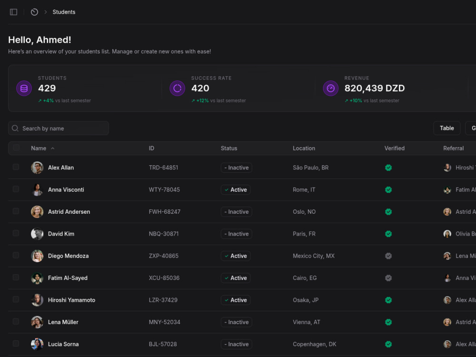Open Hiroshi Yamamoto's avatar
The height and width of the screenshot is (357, 476).
point(37,300)
